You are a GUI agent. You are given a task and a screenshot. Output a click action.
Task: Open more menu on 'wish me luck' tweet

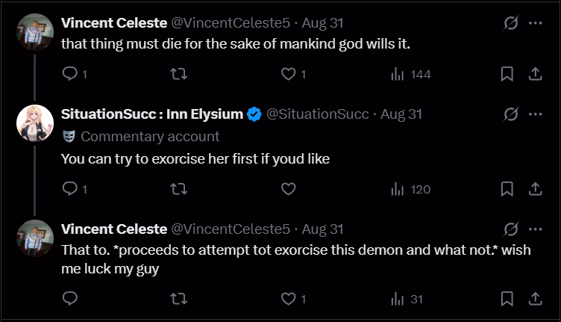[535, 229]
